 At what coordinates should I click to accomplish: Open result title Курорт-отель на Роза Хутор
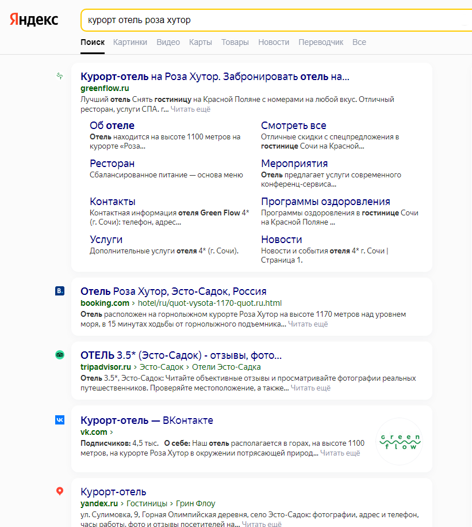(215, 77)
